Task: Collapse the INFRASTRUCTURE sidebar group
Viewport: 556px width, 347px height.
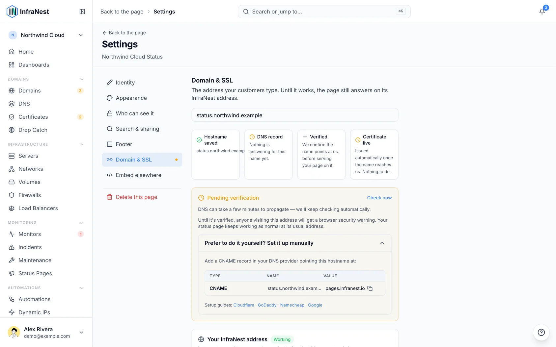Action: 82,144
